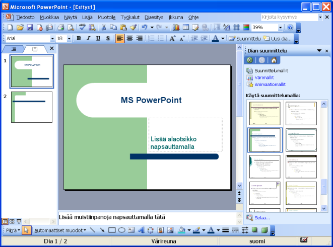The height and width of the screenshot is (247, 333).
Task: Center the text alignment
Action: coord(130,38)
